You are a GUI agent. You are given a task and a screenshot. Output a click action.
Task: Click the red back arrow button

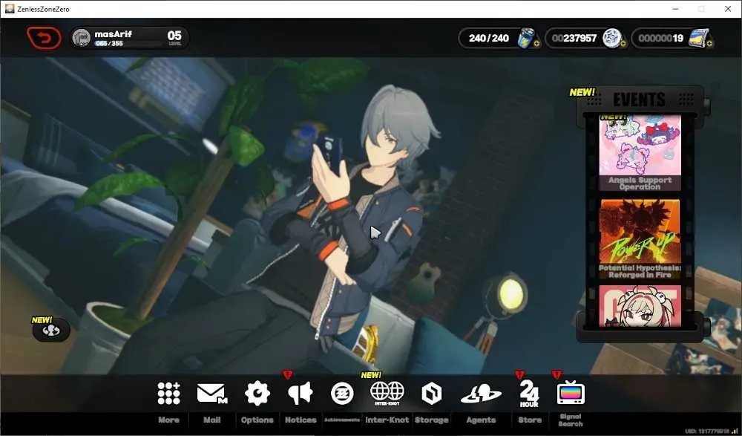point(44,38)
